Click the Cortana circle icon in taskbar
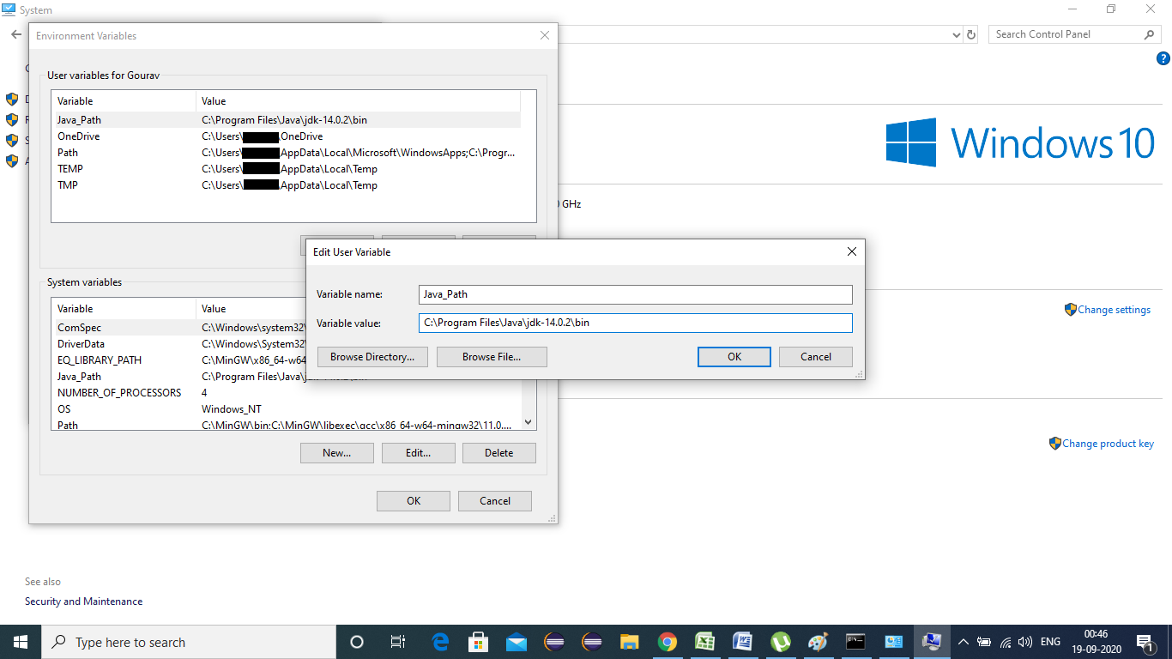1172x659 pixels. 357,642
